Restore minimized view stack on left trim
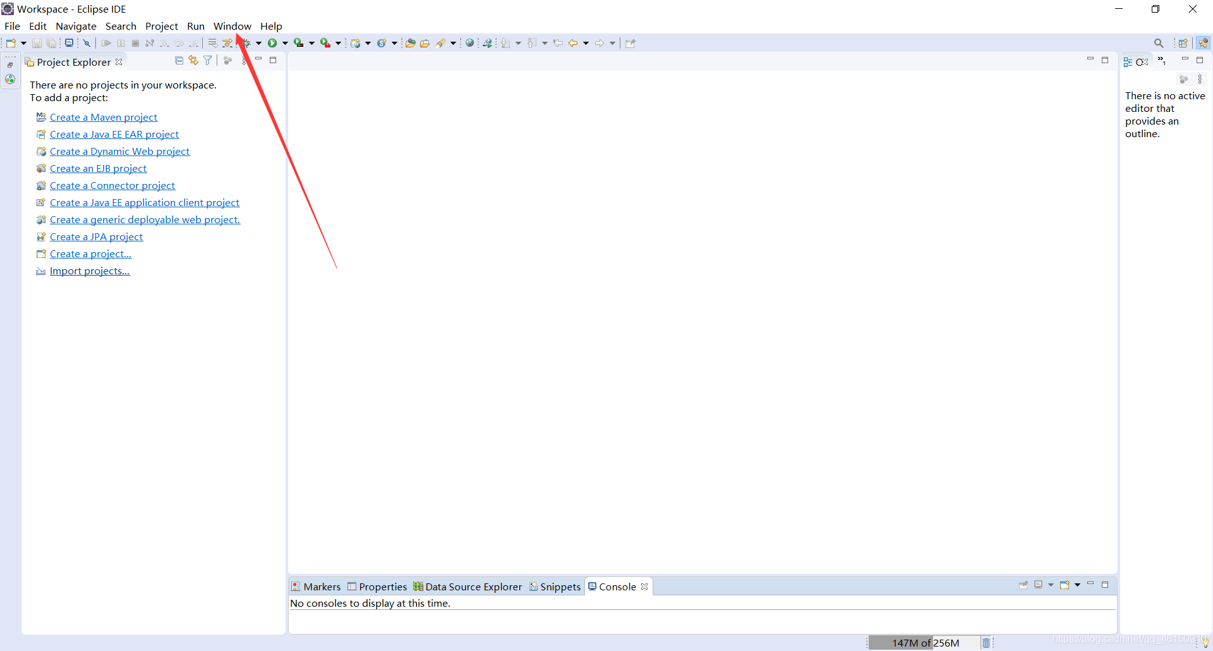The image size is (1213, 651). [10, 64]
